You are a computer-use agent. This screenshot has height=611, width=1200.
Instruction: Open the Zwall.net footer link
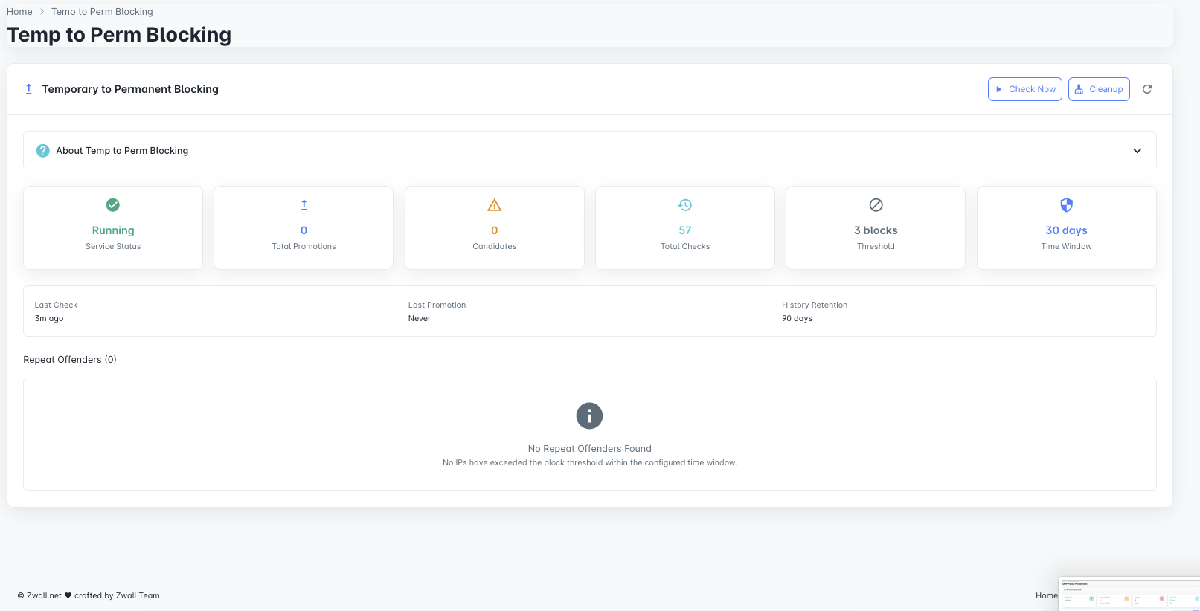(44, 595)
